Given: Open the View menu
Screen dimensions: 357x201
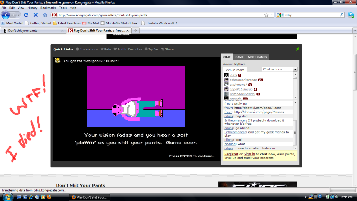Looking at the screenshot, I should tap(21, 8).
